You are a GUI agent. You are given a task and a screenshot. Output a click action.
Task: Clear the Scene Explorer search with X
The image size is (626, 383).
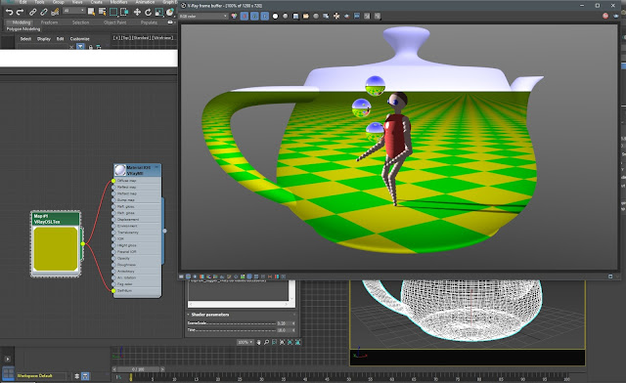pyautogui.click(x=71, y=47)
